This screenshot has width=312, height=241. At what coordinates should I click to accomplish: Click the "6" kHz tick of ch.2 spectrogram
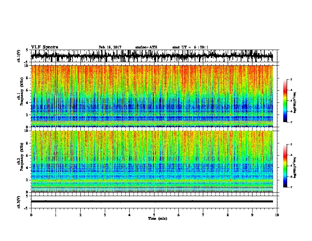28,155
